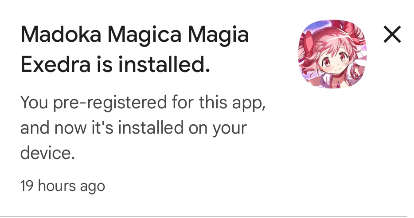Click the 'Exedra is installed.' heading text
Image resolution: width=414 pixels, height=218 pixels.
pyautogui.click(x=115, y=64)
